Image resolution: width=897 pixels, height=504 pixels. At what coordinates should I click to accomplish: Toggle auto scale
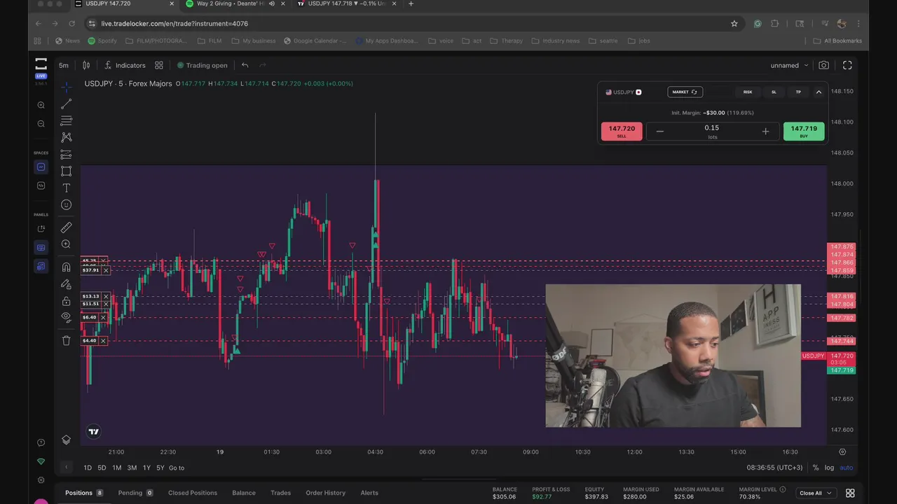click(x=847, y=468)
